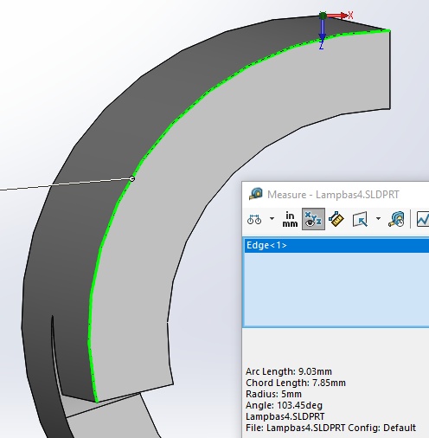This screenshot has height=438, width=429.
Task: Click the Measure dialog title bar icon
Action: tap(256, 194)
